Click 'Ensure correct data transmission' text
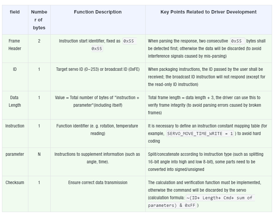 (x=98, y=183)
